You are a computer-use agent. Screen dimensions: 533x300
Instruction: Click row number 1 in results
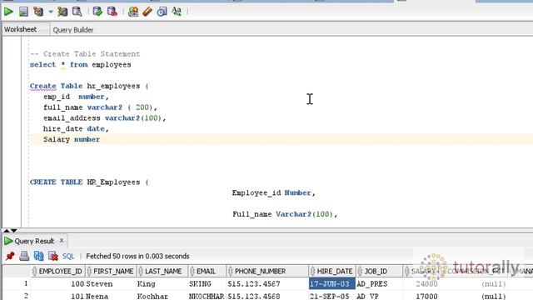pos(26,283)
